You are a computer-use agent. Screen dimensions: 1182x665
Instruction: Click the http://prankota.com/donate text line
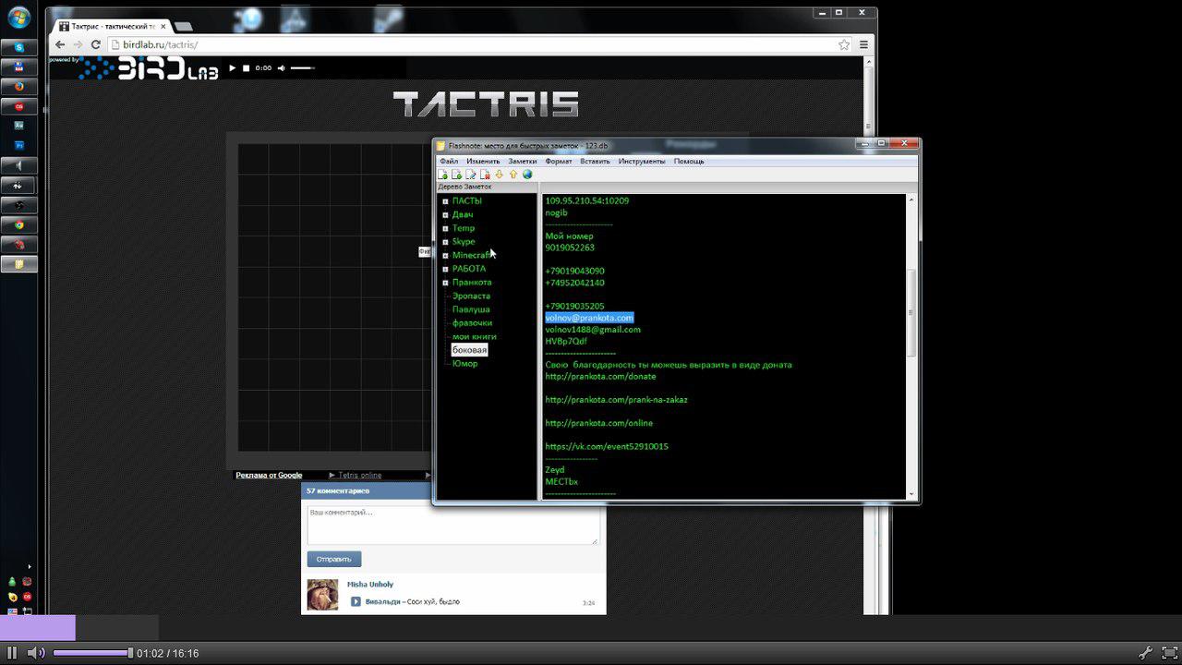(601, 377)
